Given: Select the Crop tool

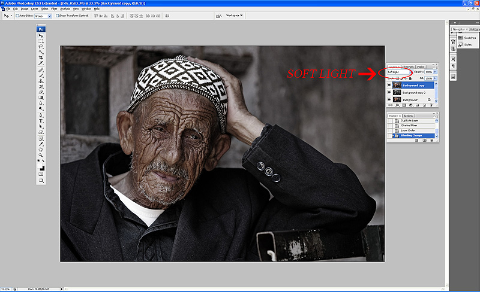Looking at the screenshot, I should 41,57.
